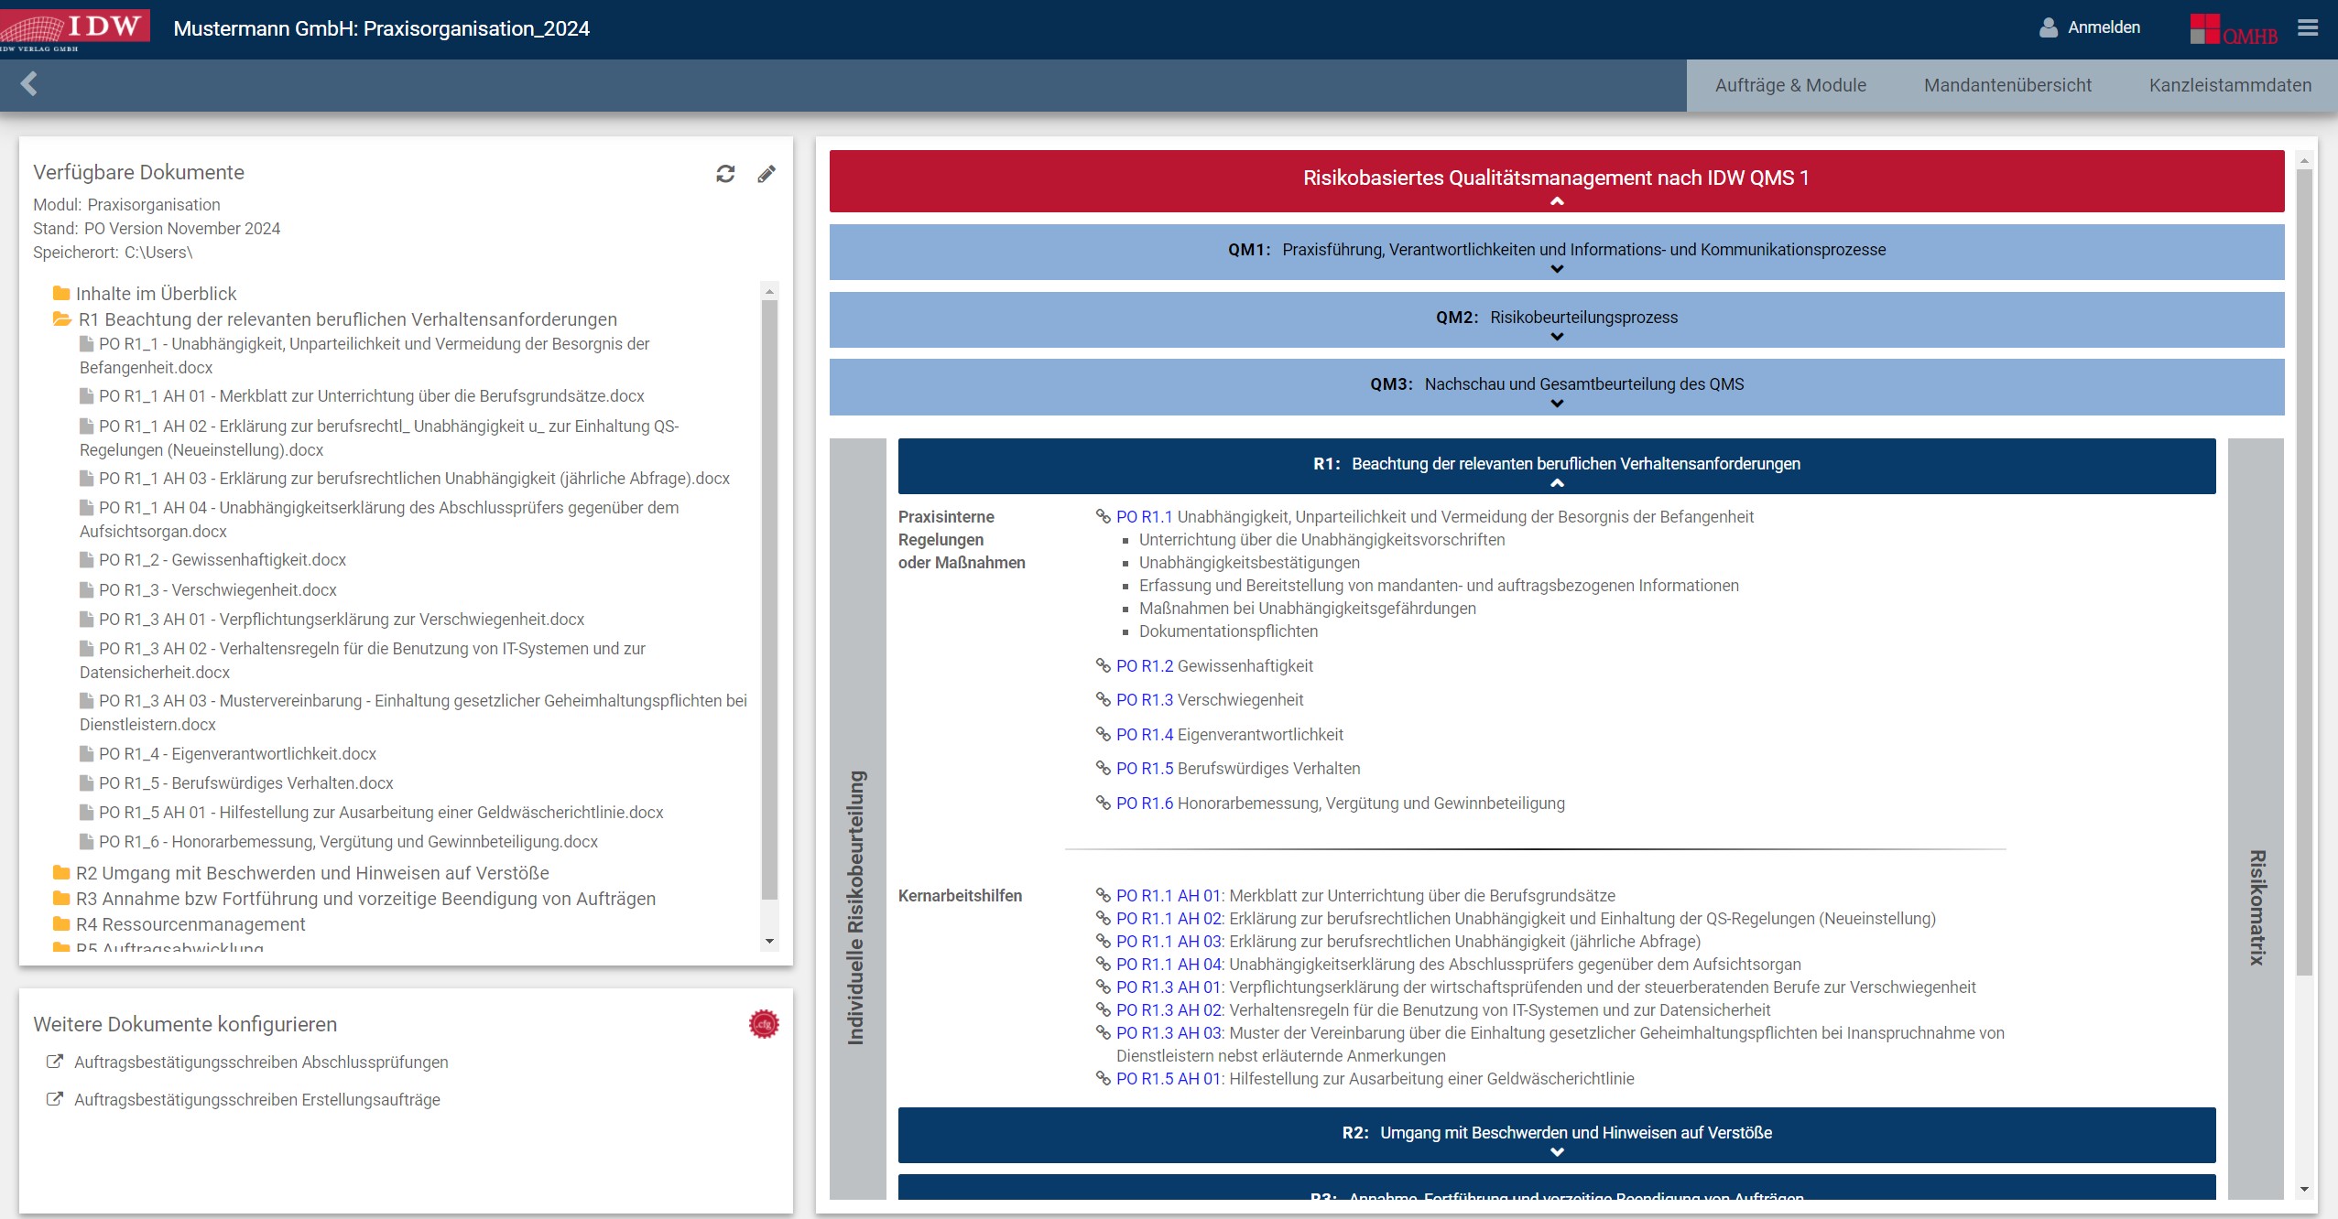
Task: Open the Mandantenübersicht tab
Action: (2007, 85)
